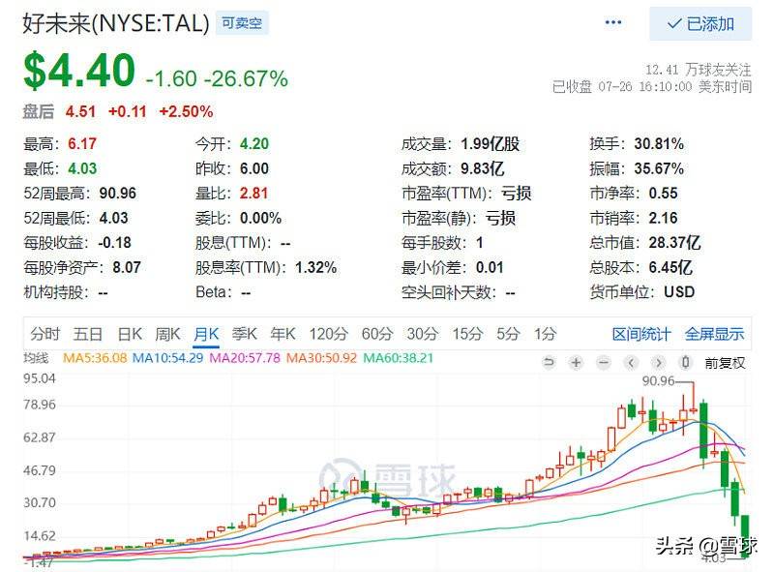Click the MA60 moving average label
The height and width of the screenshot is (572, 774).
point(398,358)
